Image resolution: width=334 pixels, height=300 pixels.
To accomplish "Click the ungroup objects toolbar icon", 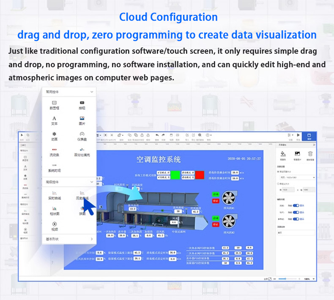I will pos(136,135).
